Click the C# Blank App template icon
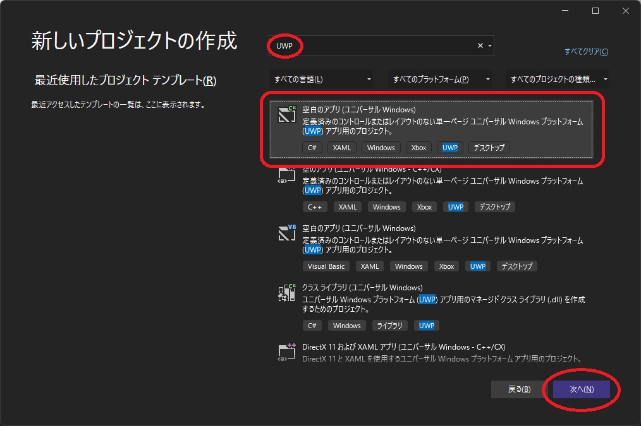The width and height of the screenshot is (641, 426). coord(286,114)
